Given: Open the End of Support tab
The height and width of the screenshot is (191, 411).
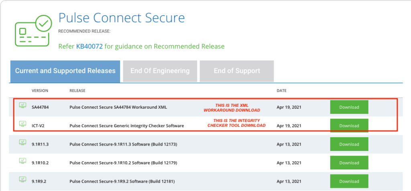Looking at the screenshot, I should coord(237,71).
